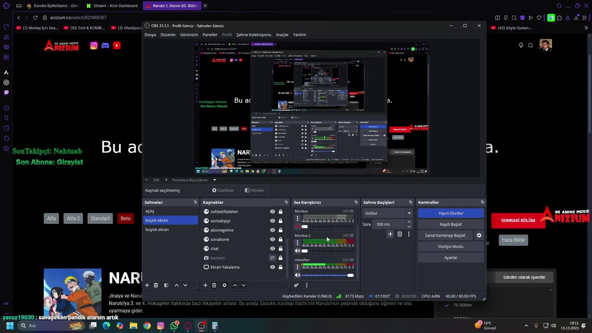Image resolution: width=592 pixels, height=333 pixels.
Task: Mute the Mic/Aux 2 channel
Action: point(297,251)
